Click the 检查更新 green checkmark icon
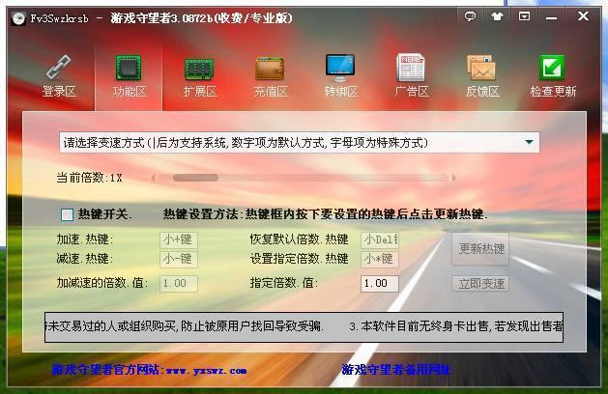Image resolution: width=608 pixels, height=394 pixels. coord(553,69)
